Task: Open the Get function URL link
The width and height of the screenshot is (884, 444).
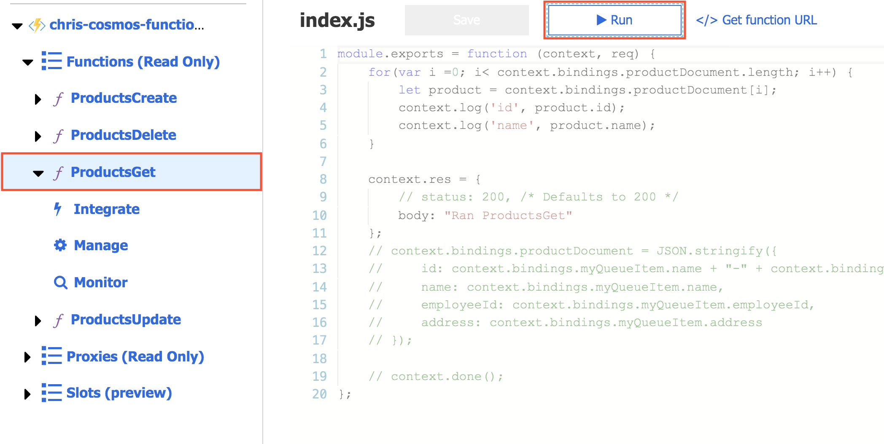Action: point(756,20)
